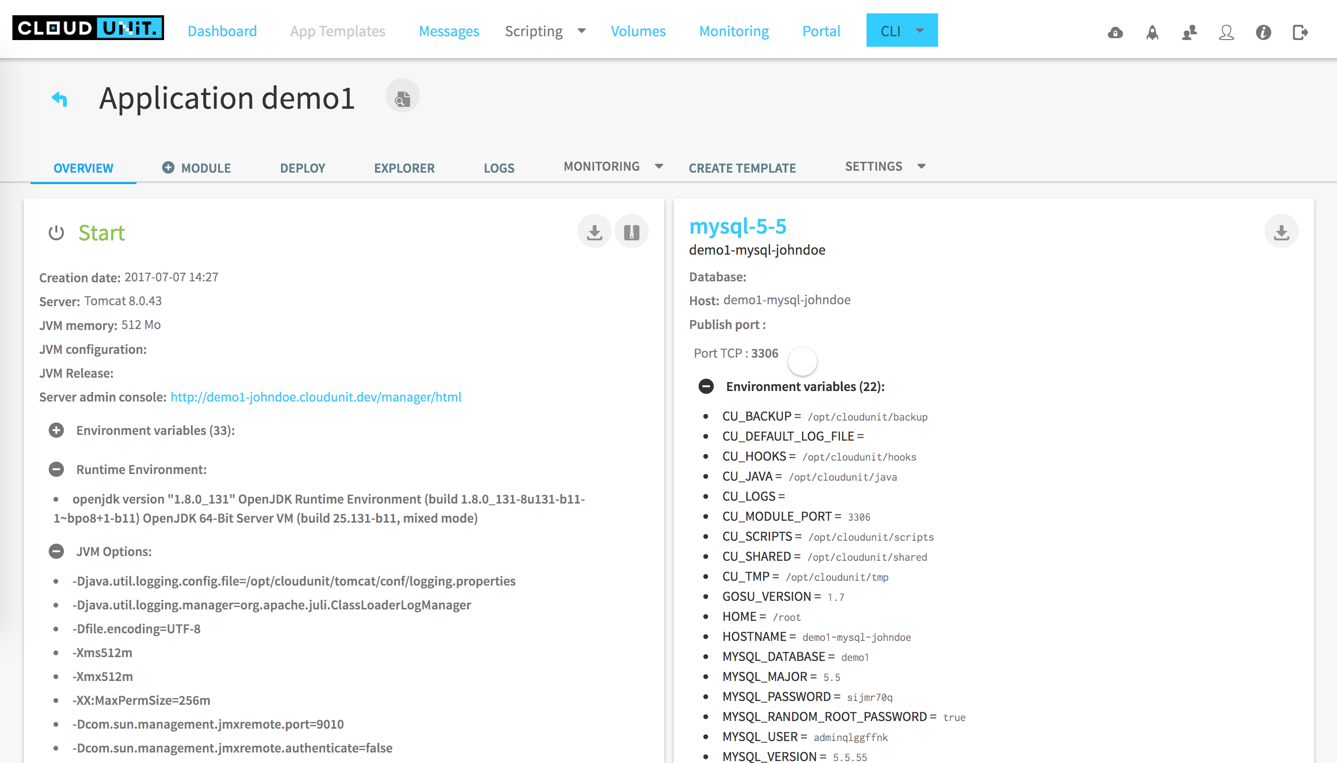Click the download icon in mysql-5-5 panel

coord(1281,232)
